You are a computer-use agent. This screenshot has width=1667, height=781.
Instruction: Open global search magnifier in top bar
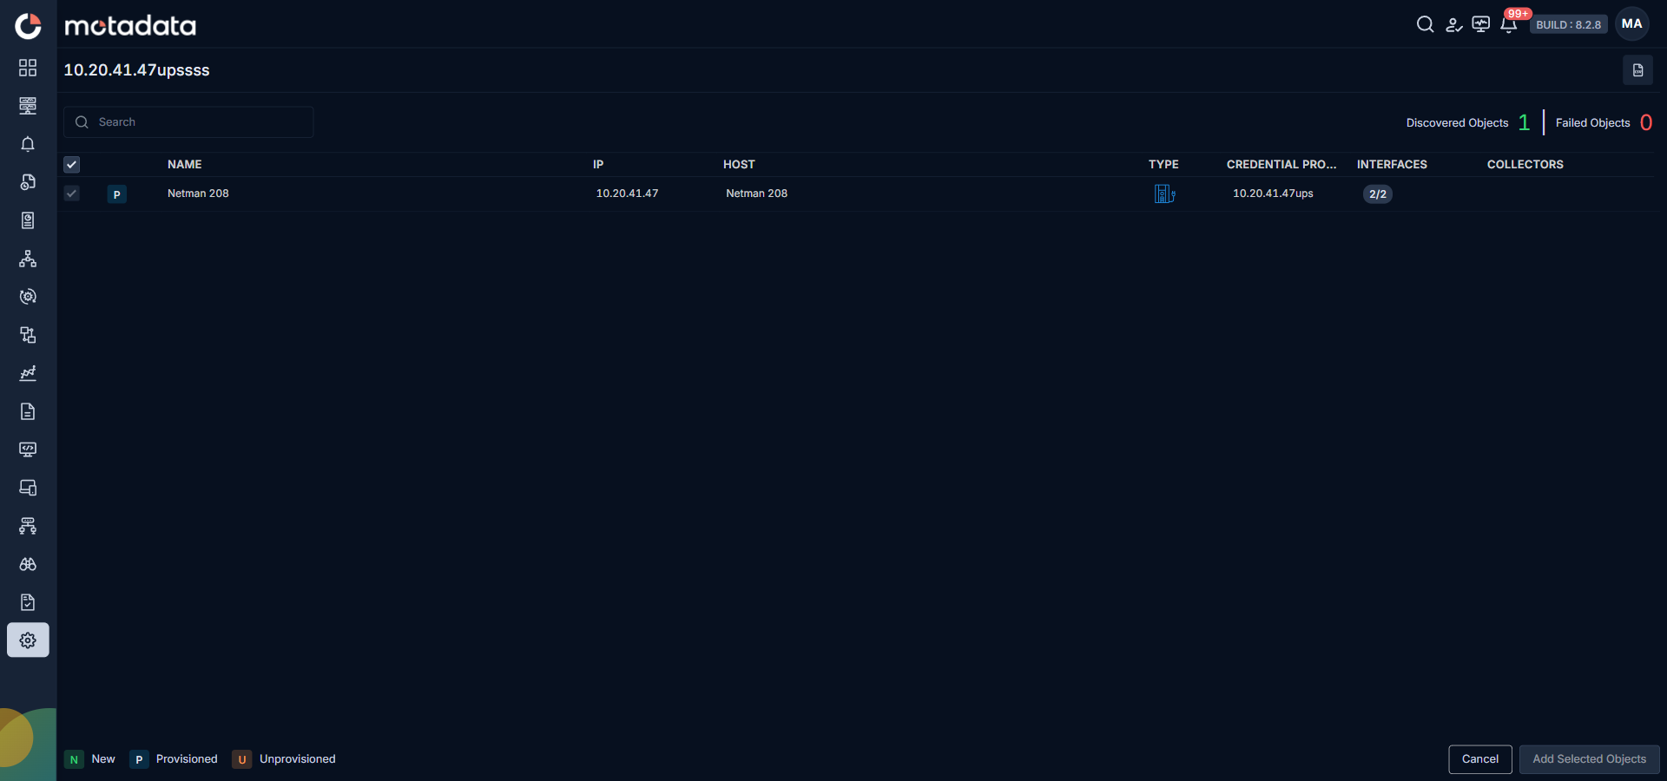point(1425,24)
